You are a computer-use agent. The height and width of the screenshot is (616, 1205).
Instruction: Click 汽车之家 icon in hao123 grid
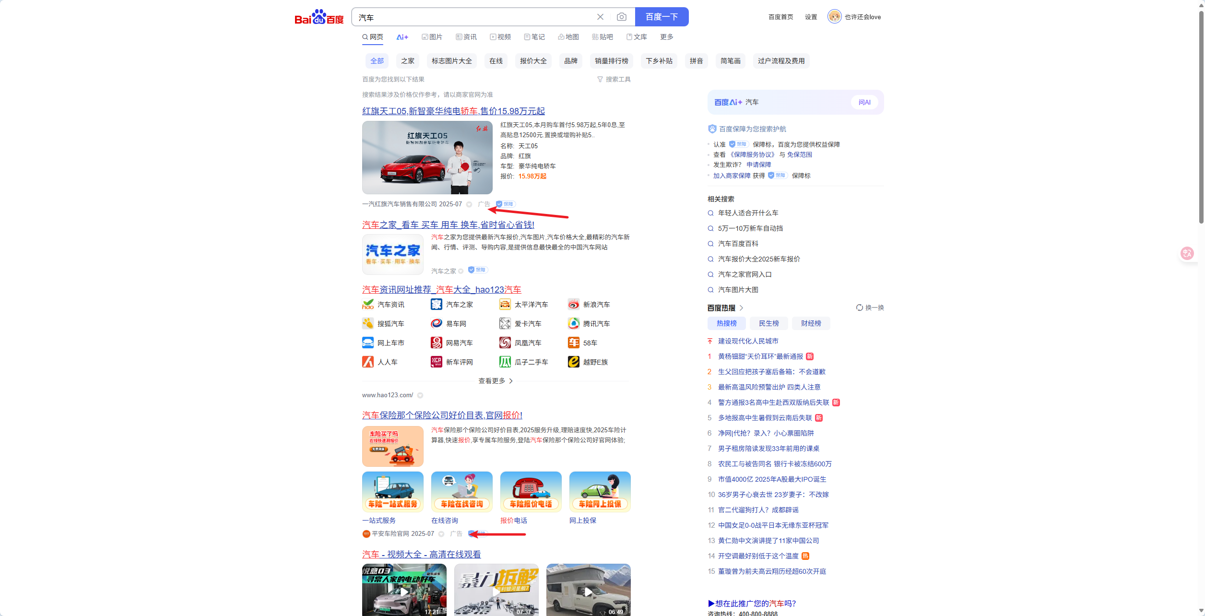(x=436, y=305)
